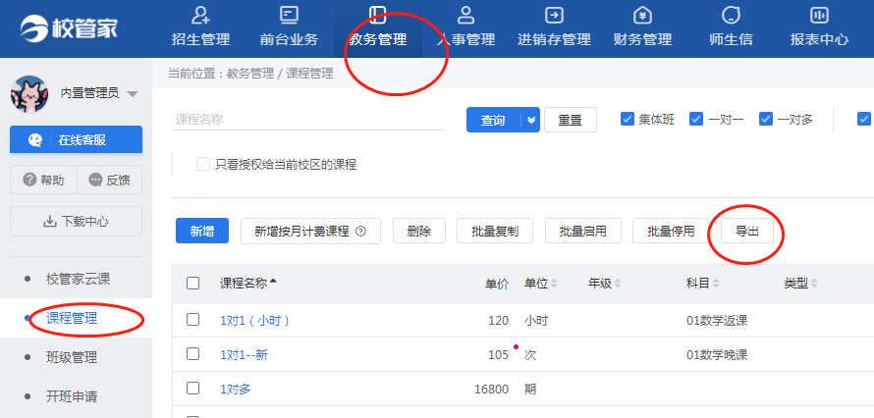Click the 批量启用 button
The image size is (874, 418).
[583, 231]
